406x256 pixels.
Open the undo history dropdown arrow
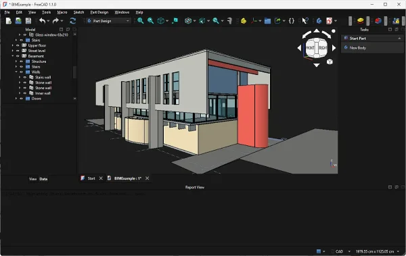(48, 21)
